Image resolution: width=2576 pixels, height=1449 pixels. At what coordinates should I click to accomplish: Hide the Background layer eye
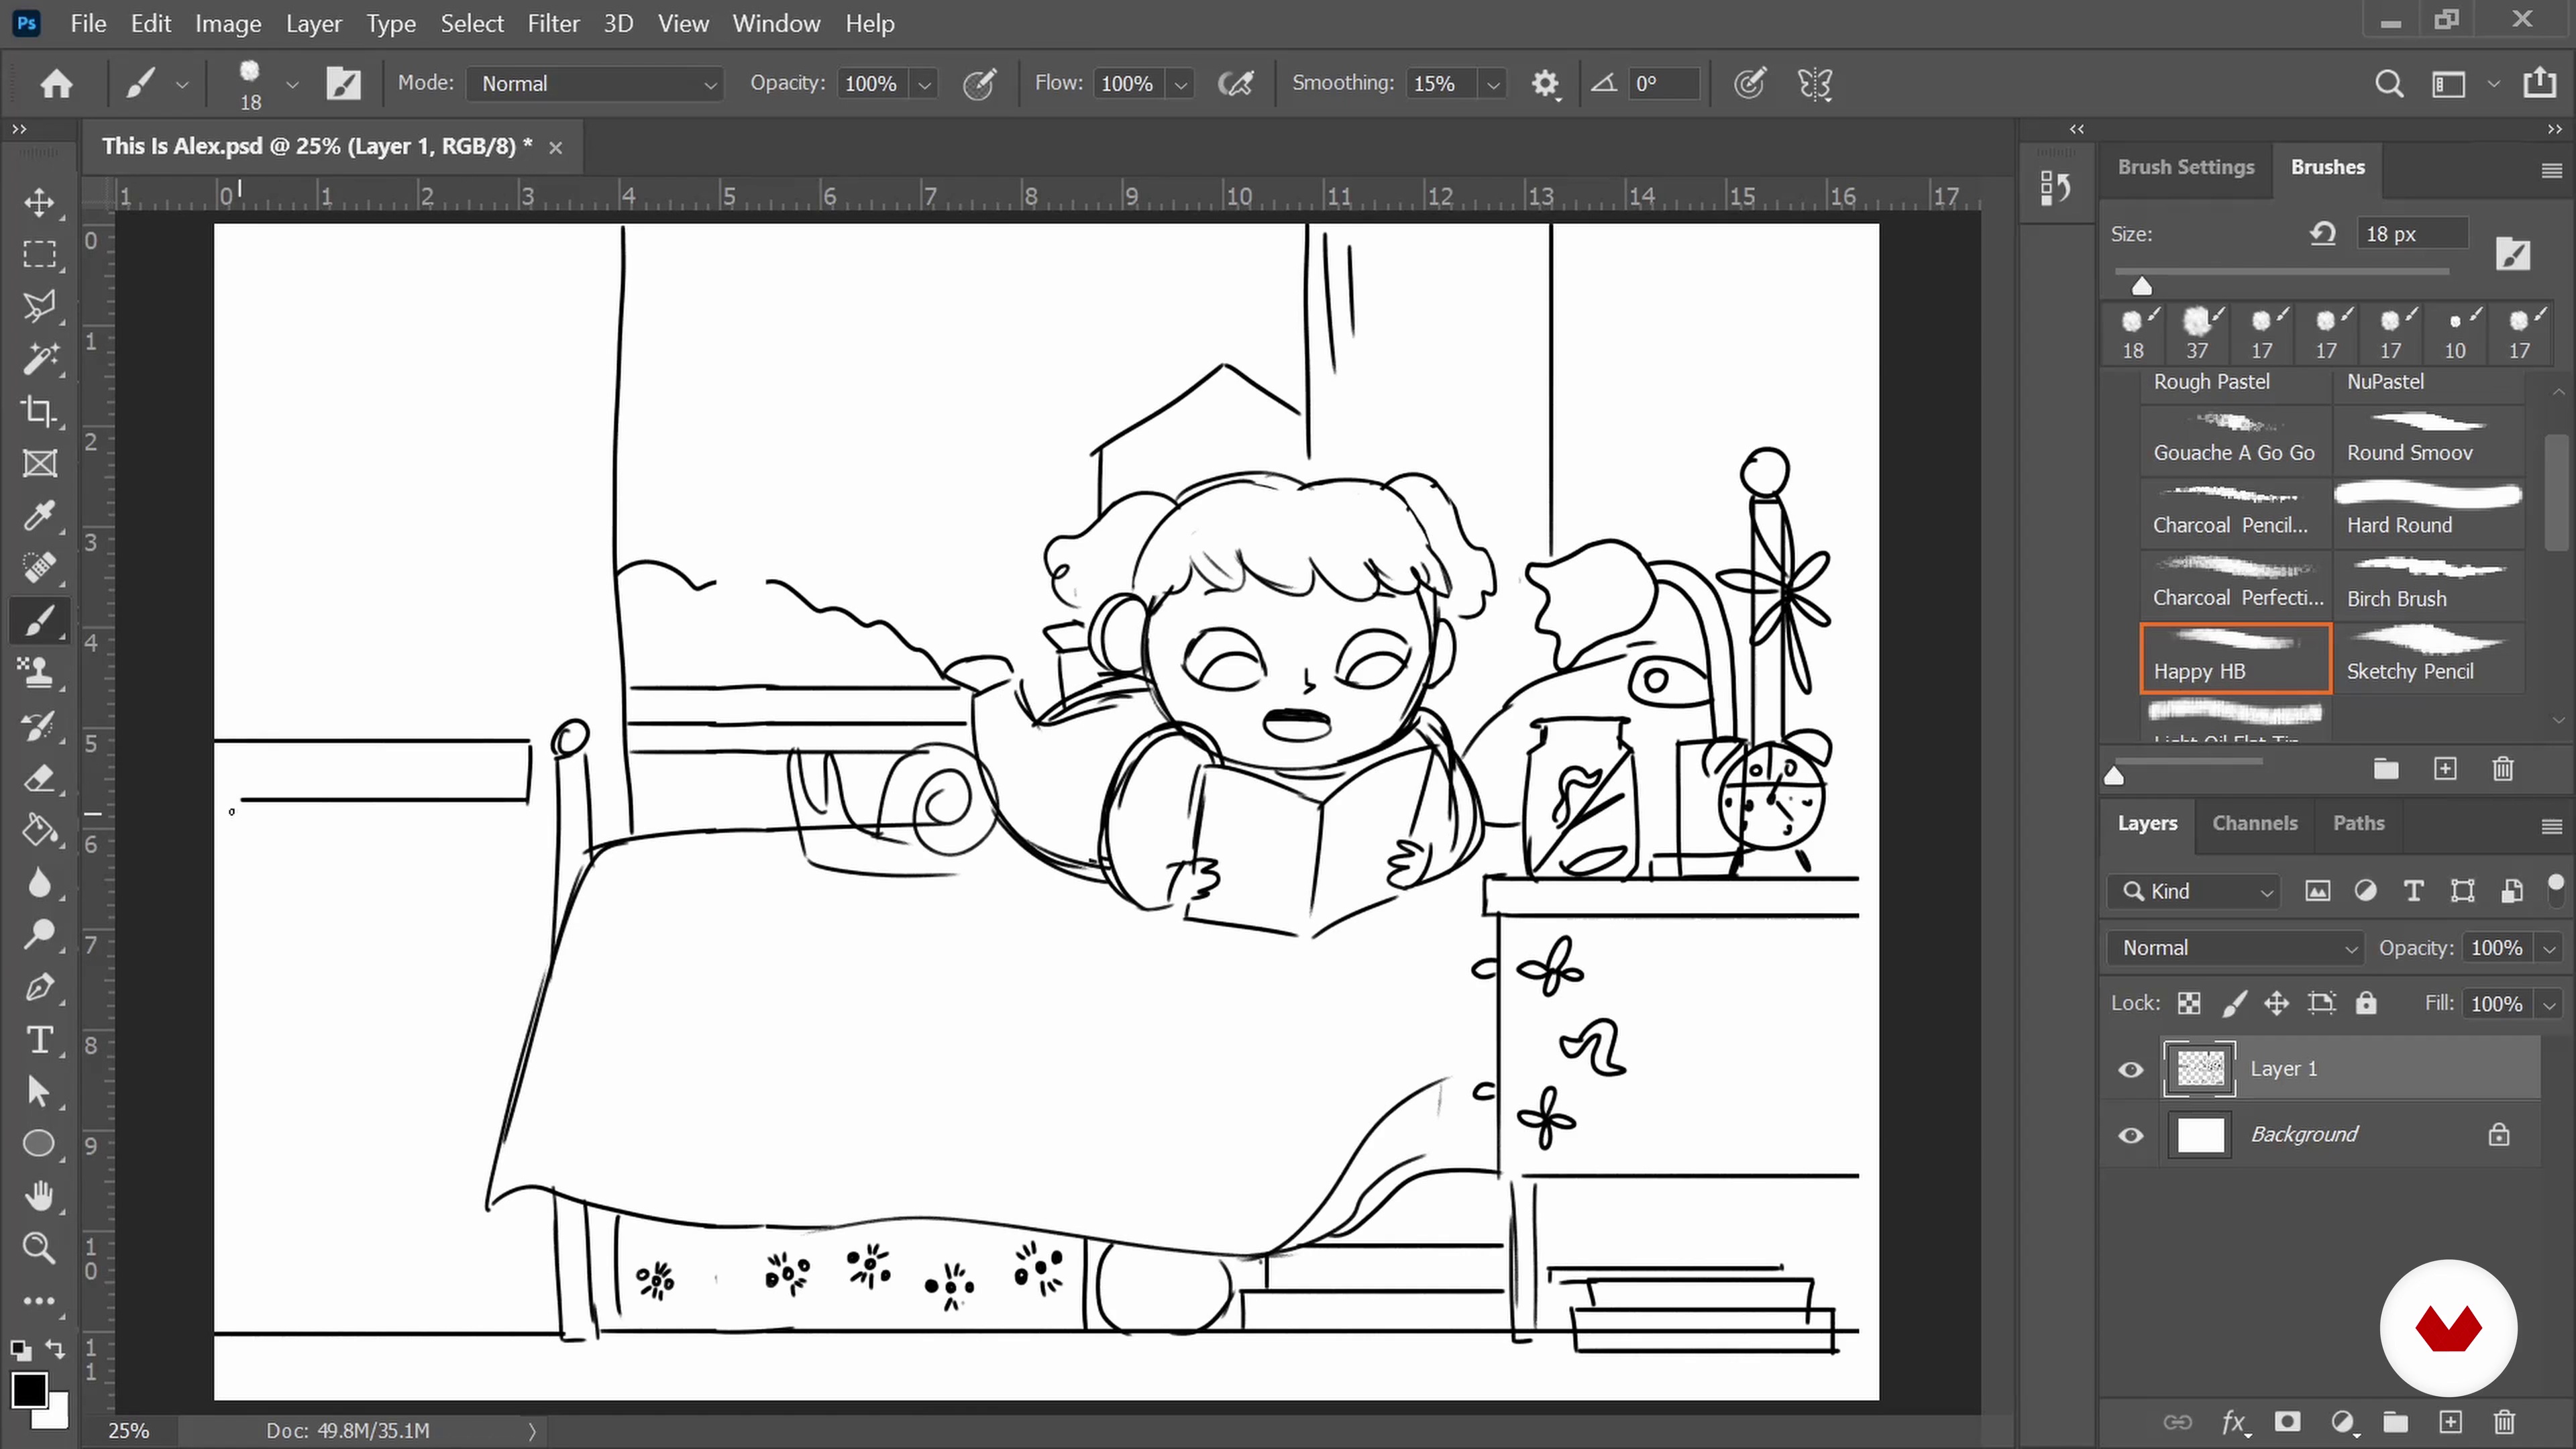(x=2131, y=1136)
